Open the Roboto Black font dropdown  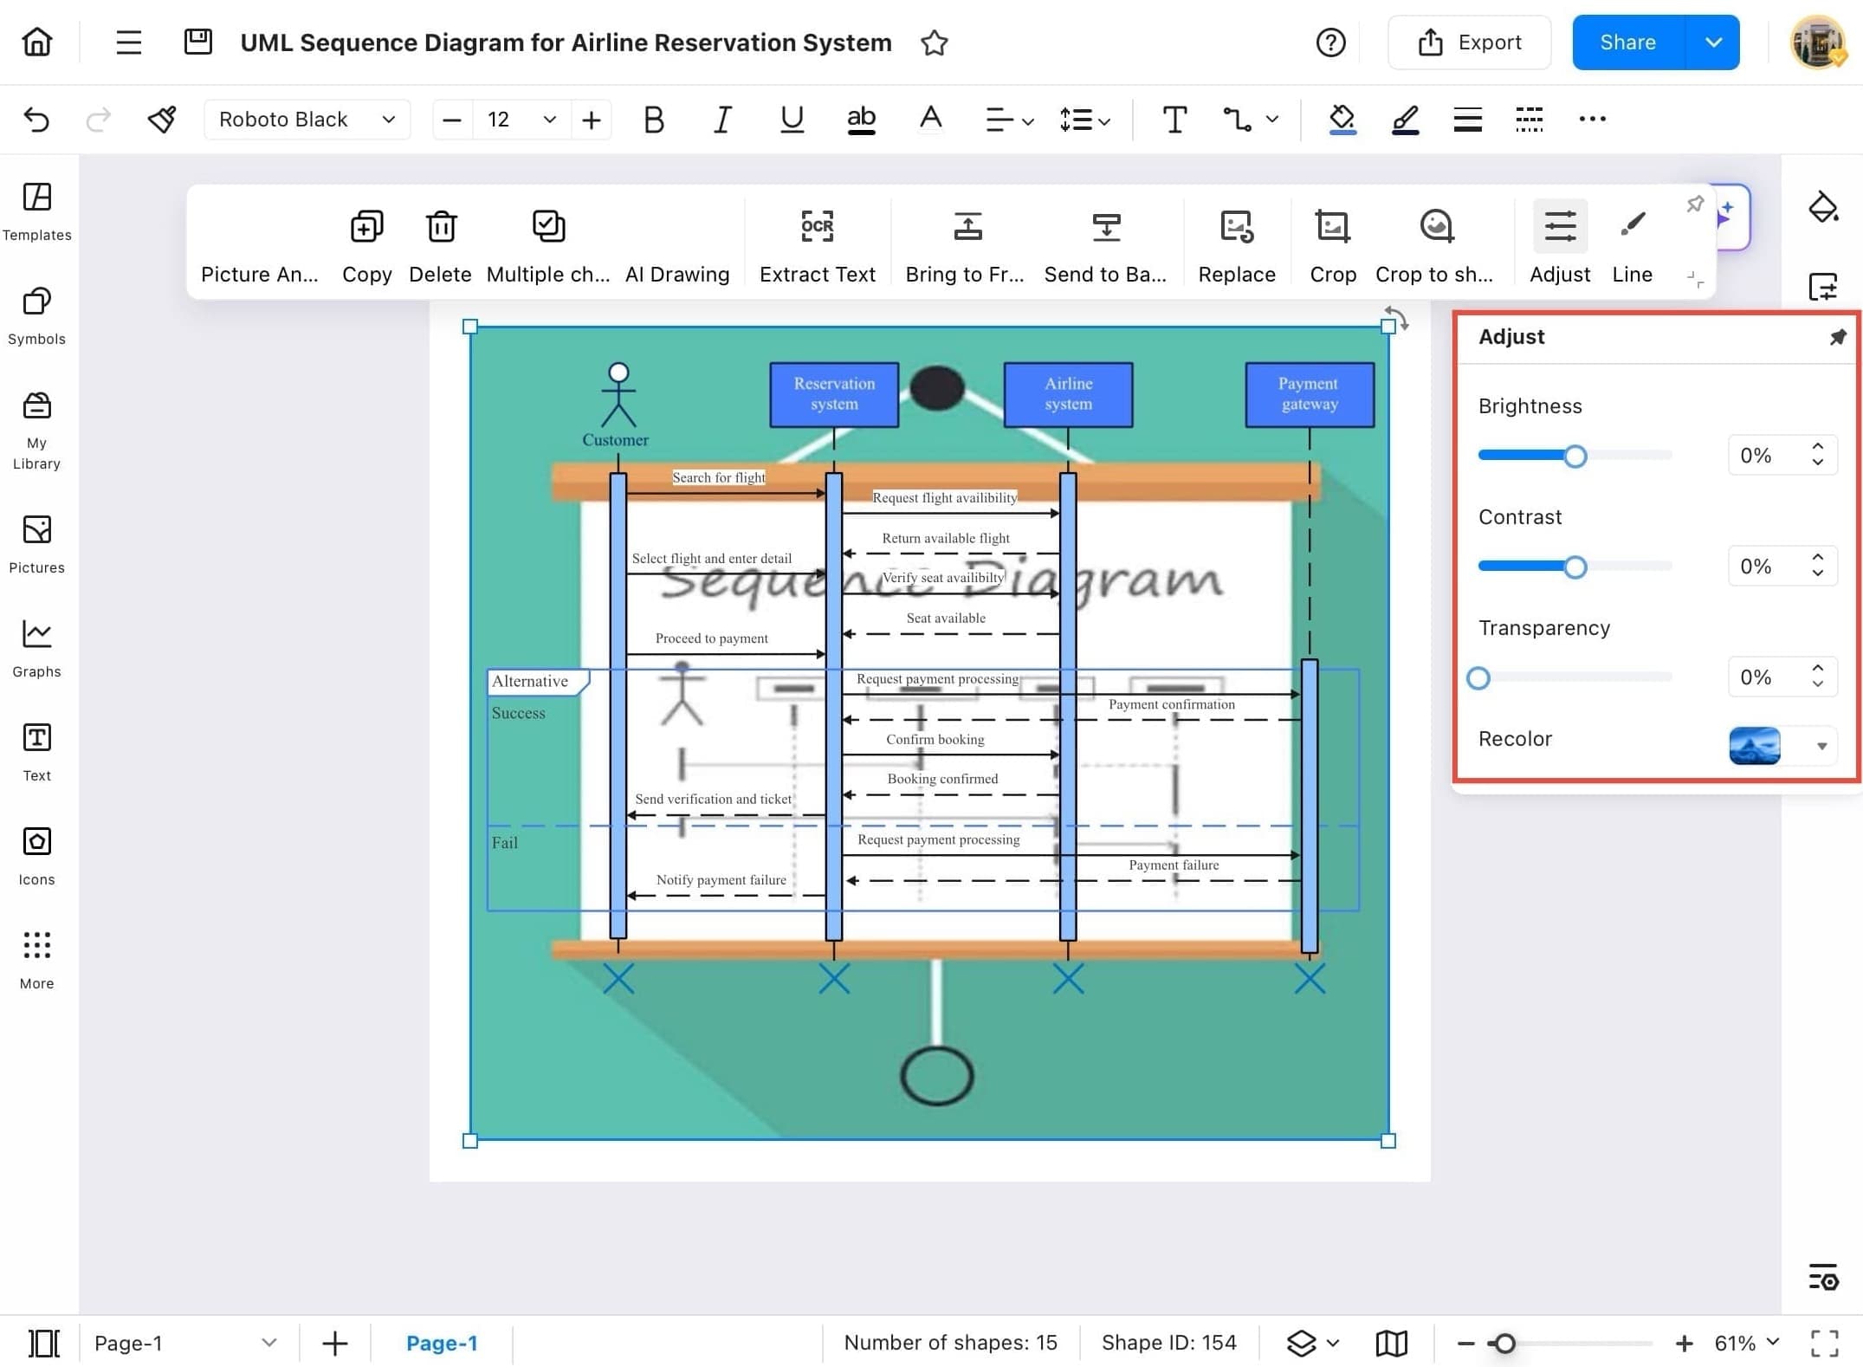pyautogui.click(x=307, y=120)
